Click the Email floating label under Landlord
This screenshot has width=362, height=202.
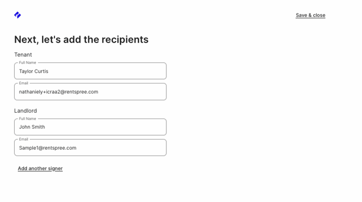point(24,139)
